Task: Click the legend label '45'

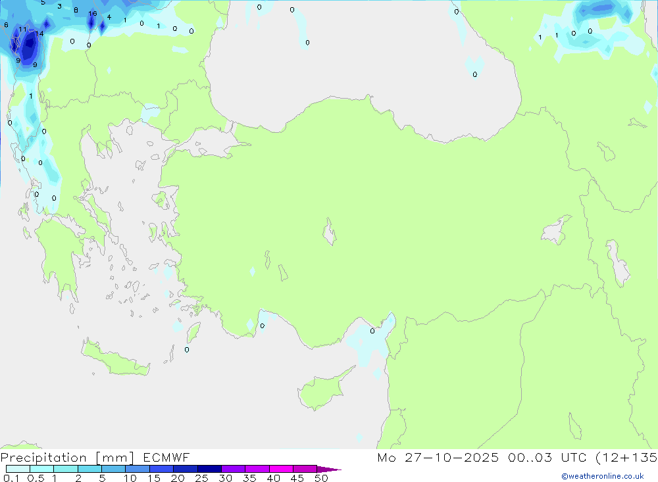Action: [297, 478]
